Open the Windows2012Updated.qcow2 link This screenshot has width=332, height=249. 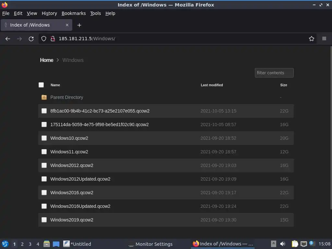click(x=80, y=179)
